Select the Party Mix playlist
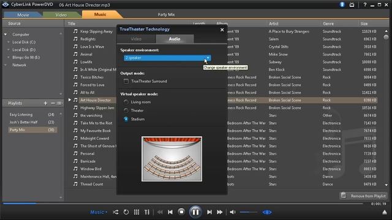Image resolution: width=392 pixels, height=220 pixels. [32, 130]
